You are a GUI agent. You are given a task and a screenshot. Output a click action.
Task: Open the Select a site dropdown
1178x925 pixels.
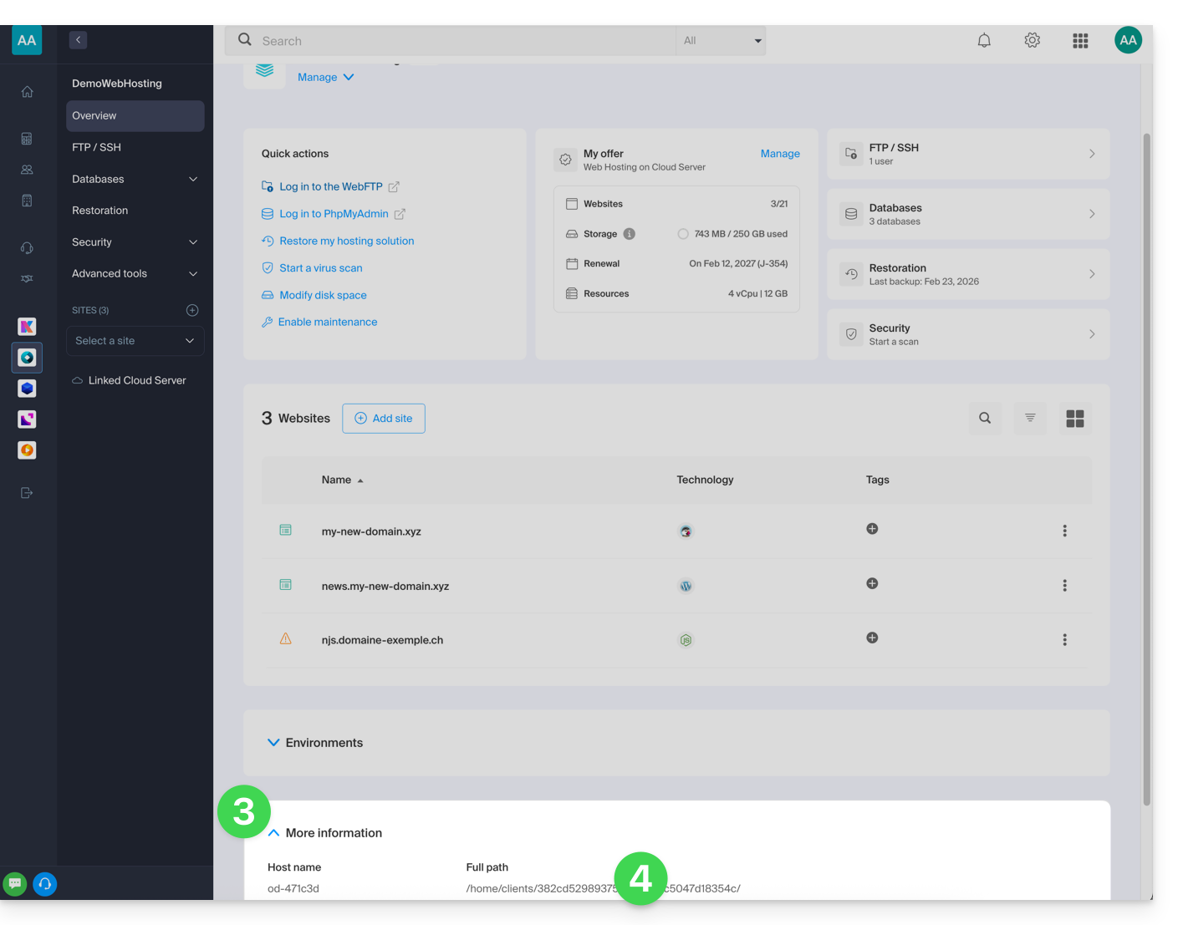(x=135, y=341)
